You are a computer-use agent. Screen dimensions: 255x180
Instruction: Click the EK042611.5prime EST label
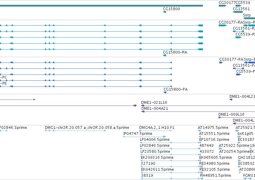pos(157,170)
